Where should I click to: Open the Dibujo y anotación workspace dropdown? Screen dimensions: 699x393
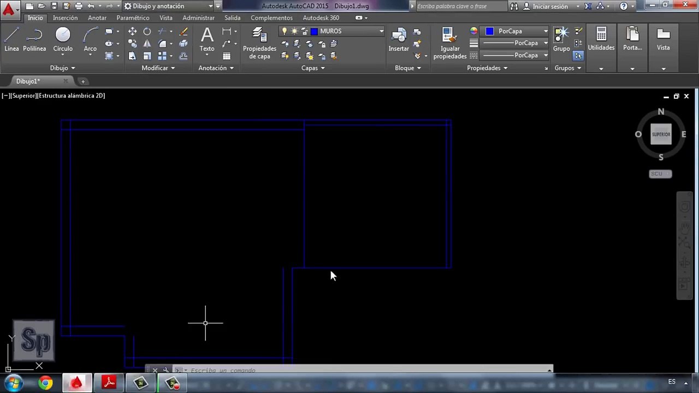(x=210, y=6)
